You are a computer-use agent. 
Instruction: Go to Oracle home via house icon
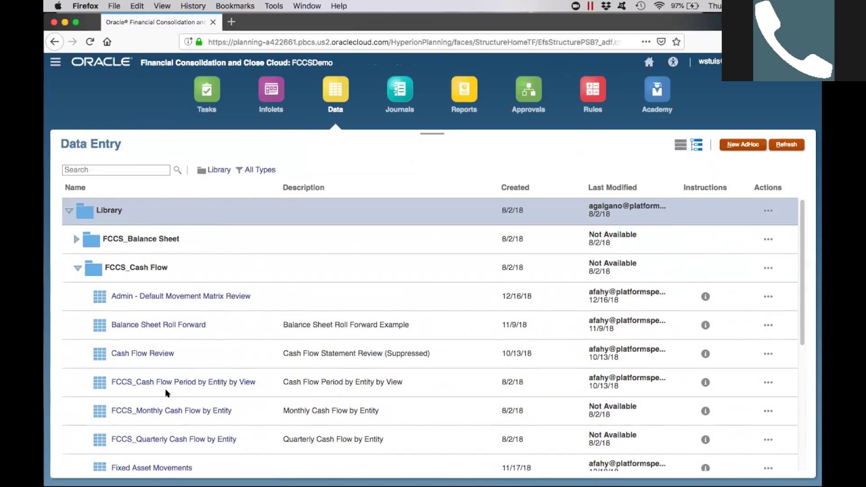pos(649,62)
